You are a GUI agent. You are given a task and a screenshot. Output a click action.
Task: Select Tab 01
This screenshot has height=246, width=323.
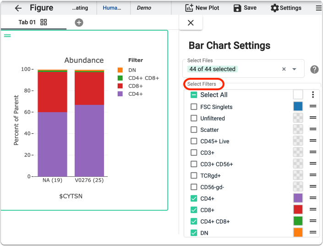pos(27,22)
